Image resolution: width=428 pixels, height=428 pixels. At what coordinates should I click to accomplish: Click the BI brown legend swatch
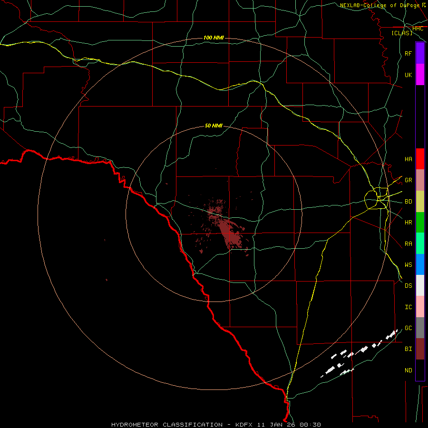[420, 349]
